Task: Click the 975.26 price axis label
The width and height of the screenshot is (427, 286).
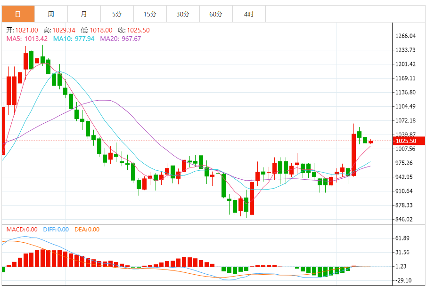Action: [404, 163]
